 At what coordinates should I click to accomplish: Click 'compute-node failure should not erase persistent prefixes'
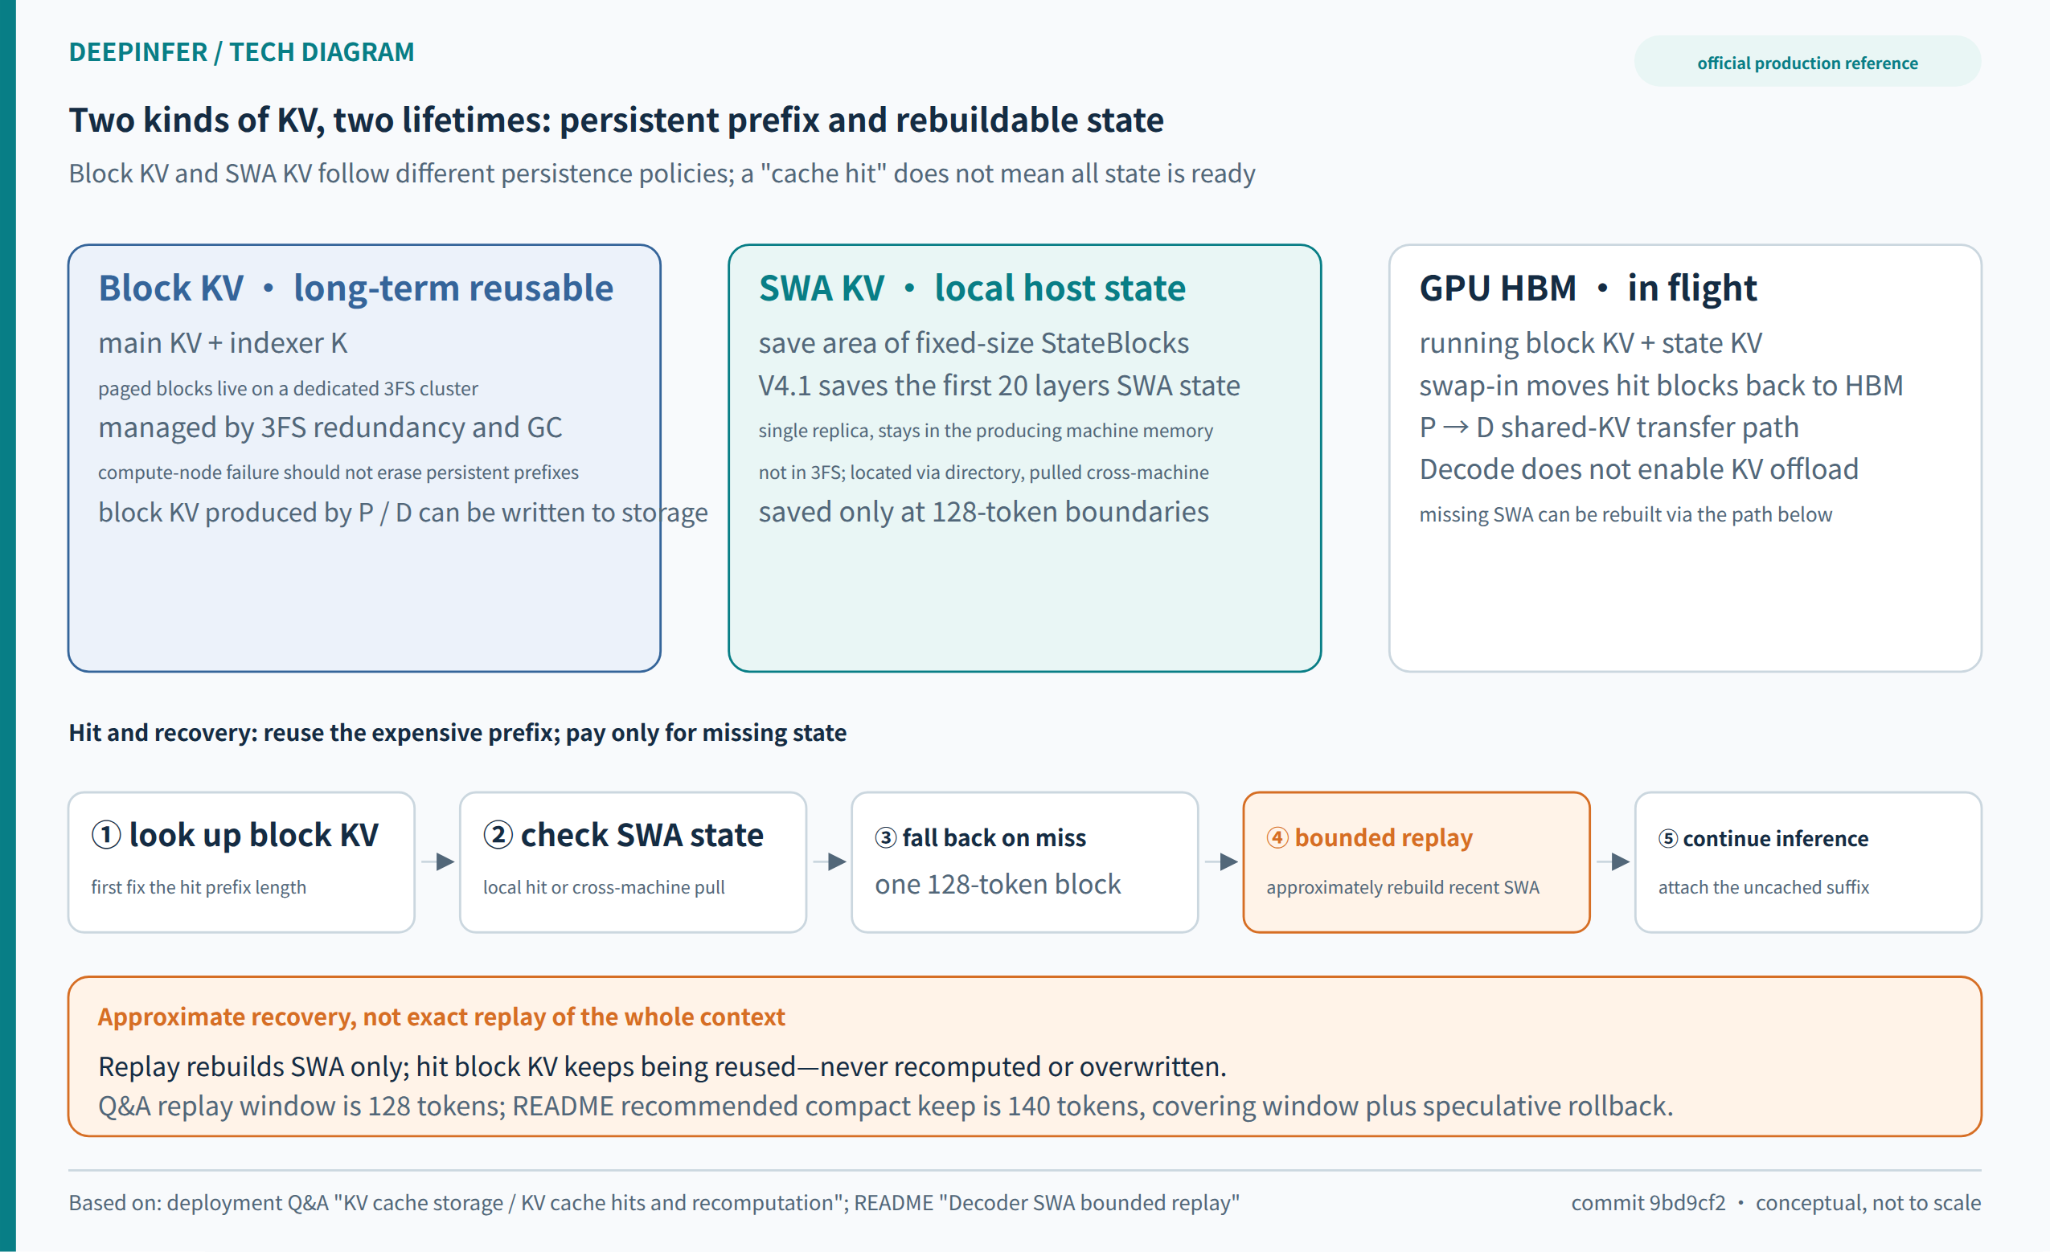pyautogui.click(x=338, y=473)
